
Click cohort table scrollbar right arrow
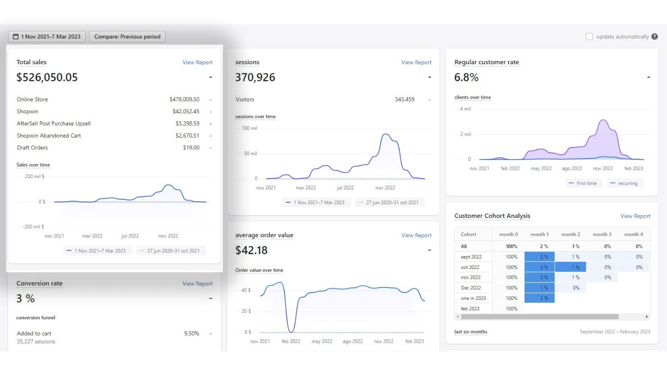pos(647,317)
